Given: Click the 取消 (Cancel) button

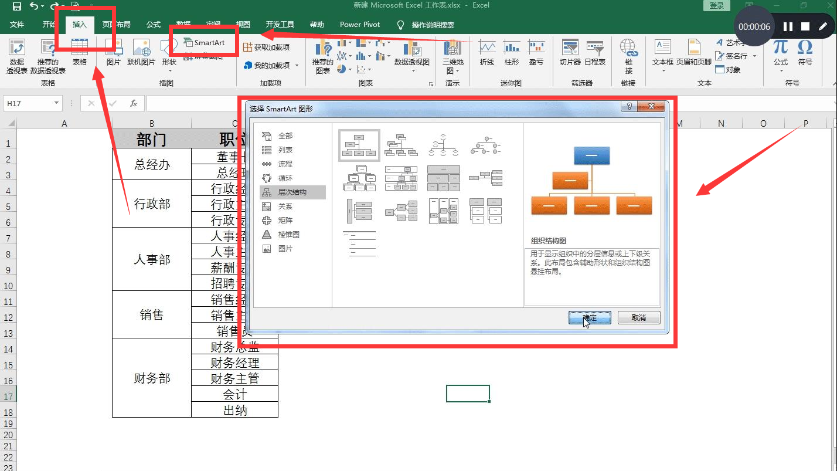Looking at the screenshot, I should 639,317.
